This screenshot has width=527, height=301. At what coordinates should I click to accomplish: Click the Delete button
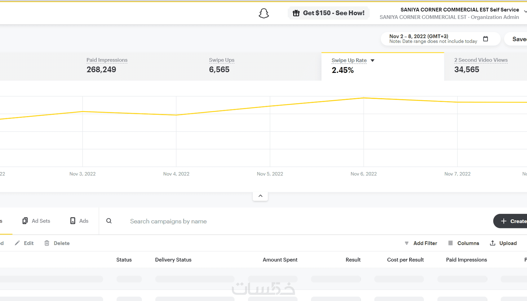tap(57, 243)
